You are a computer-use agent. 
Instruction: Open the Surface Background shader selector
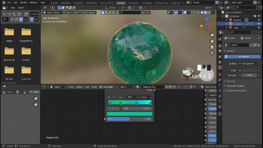247,64
